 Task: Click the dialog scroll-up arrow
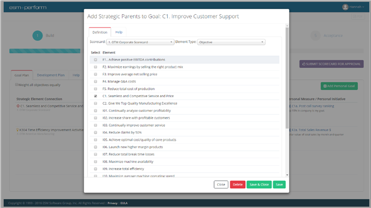287,26
